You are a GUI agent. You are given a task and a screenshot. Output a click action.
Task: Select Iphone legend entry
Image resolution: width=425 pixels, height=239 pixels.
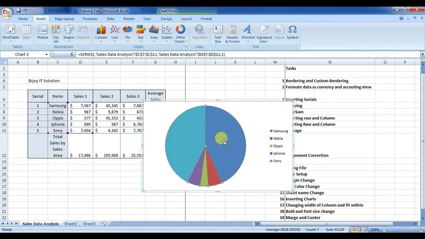click(x=278, y=153)
